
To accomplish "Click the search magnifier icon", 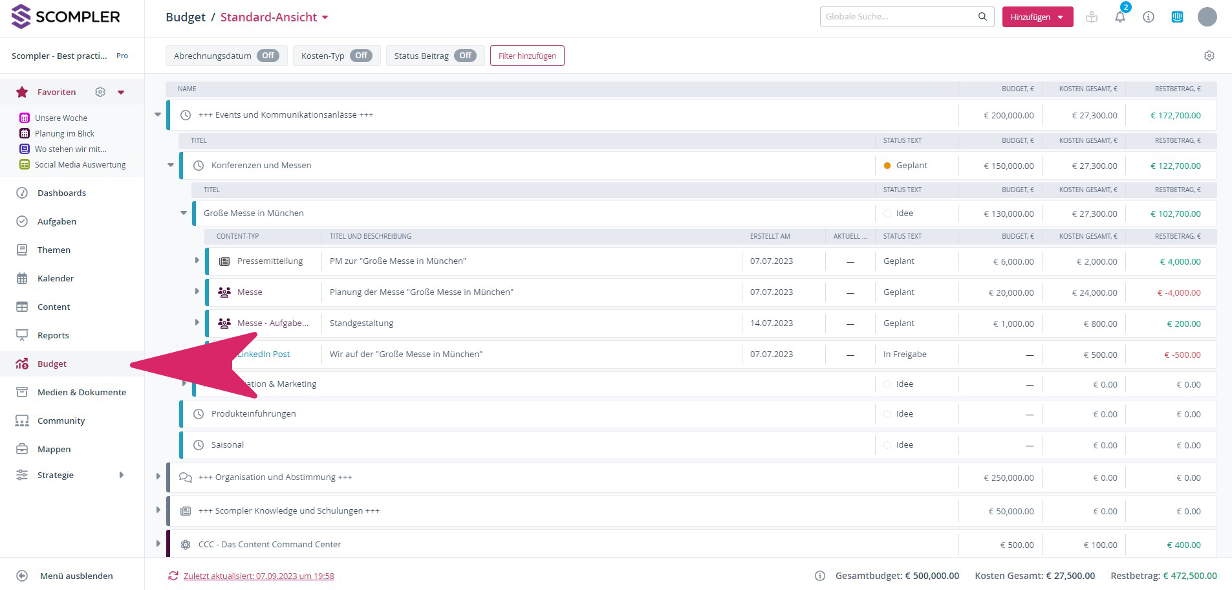I will [x=982, y=17].
